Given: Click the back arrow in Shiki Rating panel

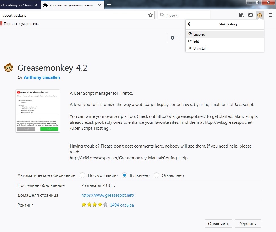Looking at the screenshot, I should (189, 24).
